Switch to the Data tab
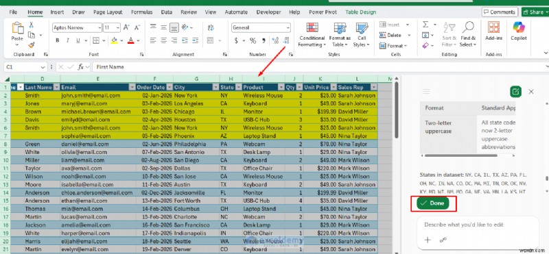The height and width of the screenshot is (254, 549). (167, 12)
